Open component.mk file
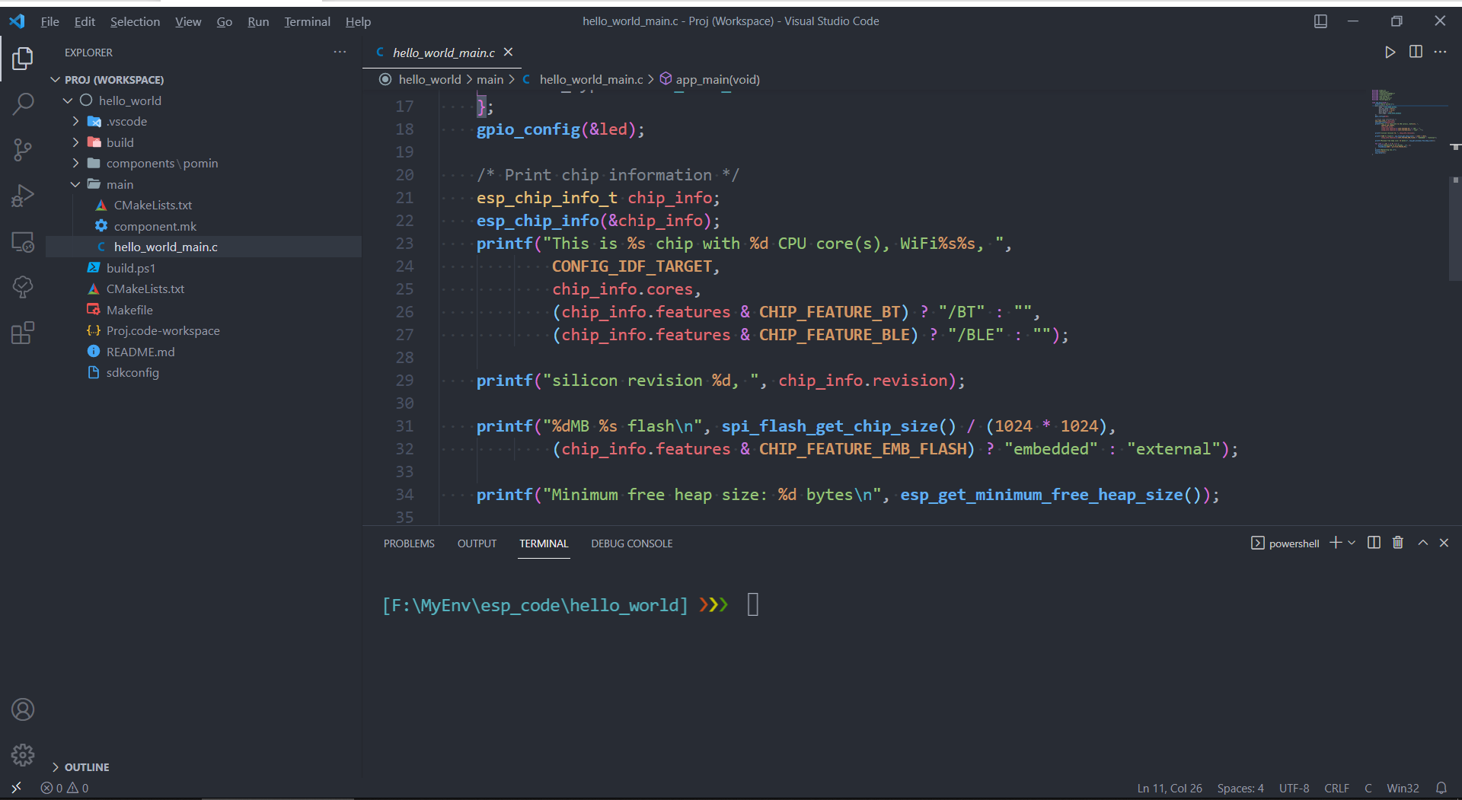The height and width of the screenshot is (800, 1462). click(155, 226)
